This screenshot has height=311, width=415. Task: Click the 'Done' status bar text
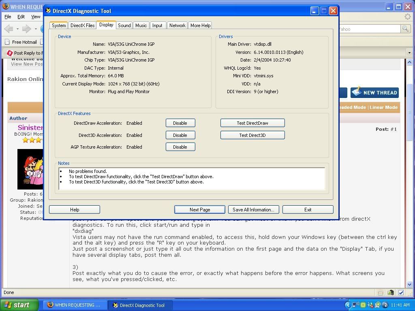click(9, 292)
